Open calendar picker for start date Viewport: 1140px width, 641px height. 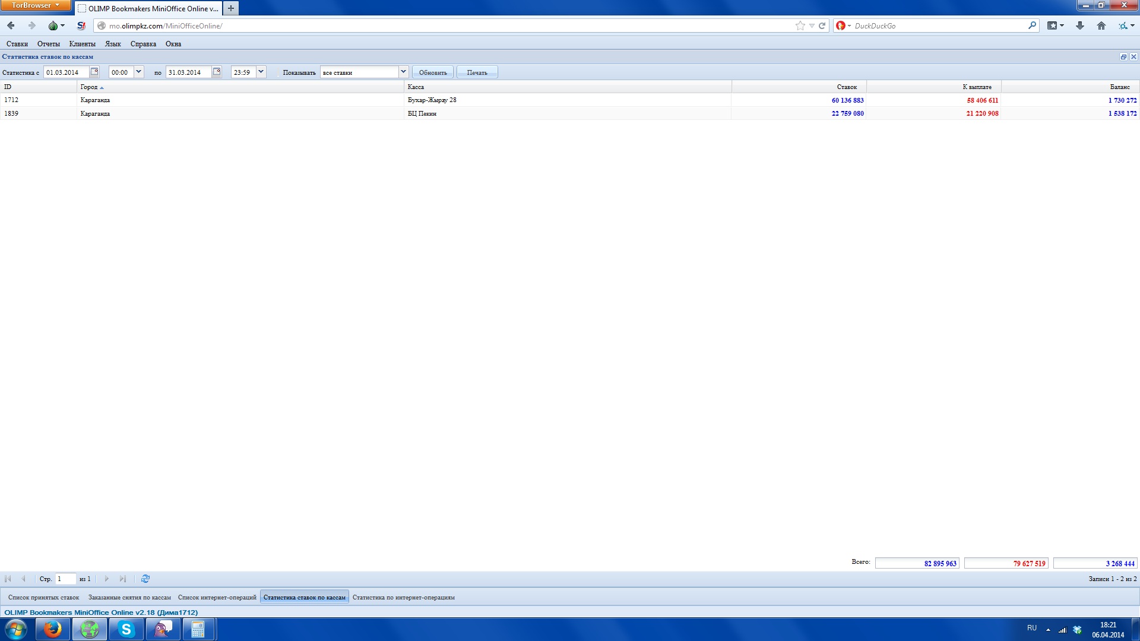pos(94,72)
